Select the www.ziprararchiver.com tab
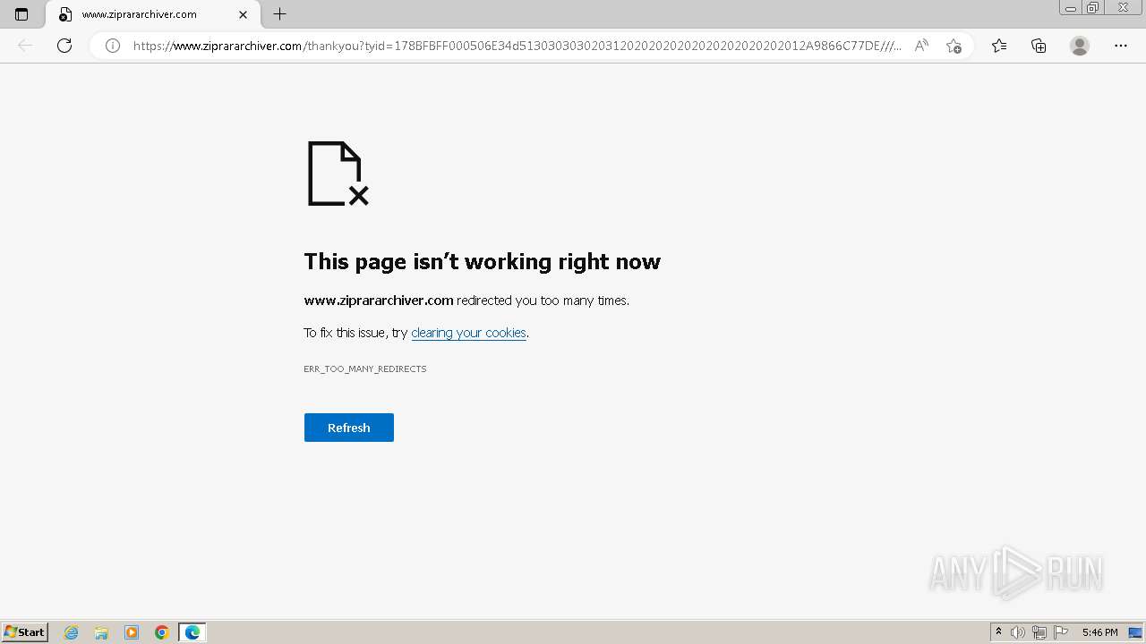 coord(150,14)
